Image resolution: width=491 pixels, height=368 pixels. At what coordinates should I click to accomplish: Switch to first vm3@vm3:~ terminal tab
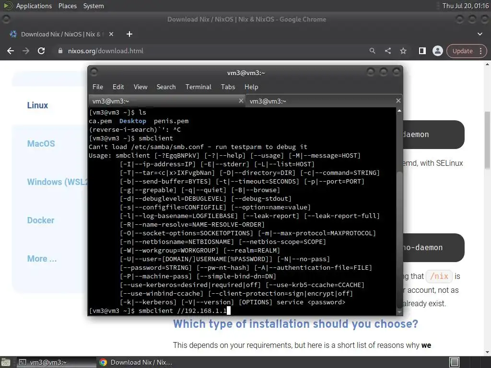(167, 101)
